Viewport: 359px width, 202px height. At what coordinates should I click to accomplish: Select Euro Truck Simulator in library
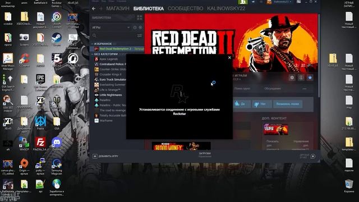[x=111, y=80]
